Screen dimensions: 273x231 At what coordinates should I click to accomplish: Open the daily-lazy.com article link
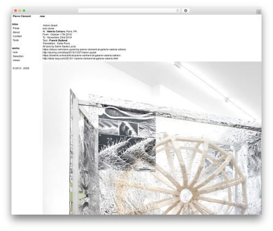(80, 58)
